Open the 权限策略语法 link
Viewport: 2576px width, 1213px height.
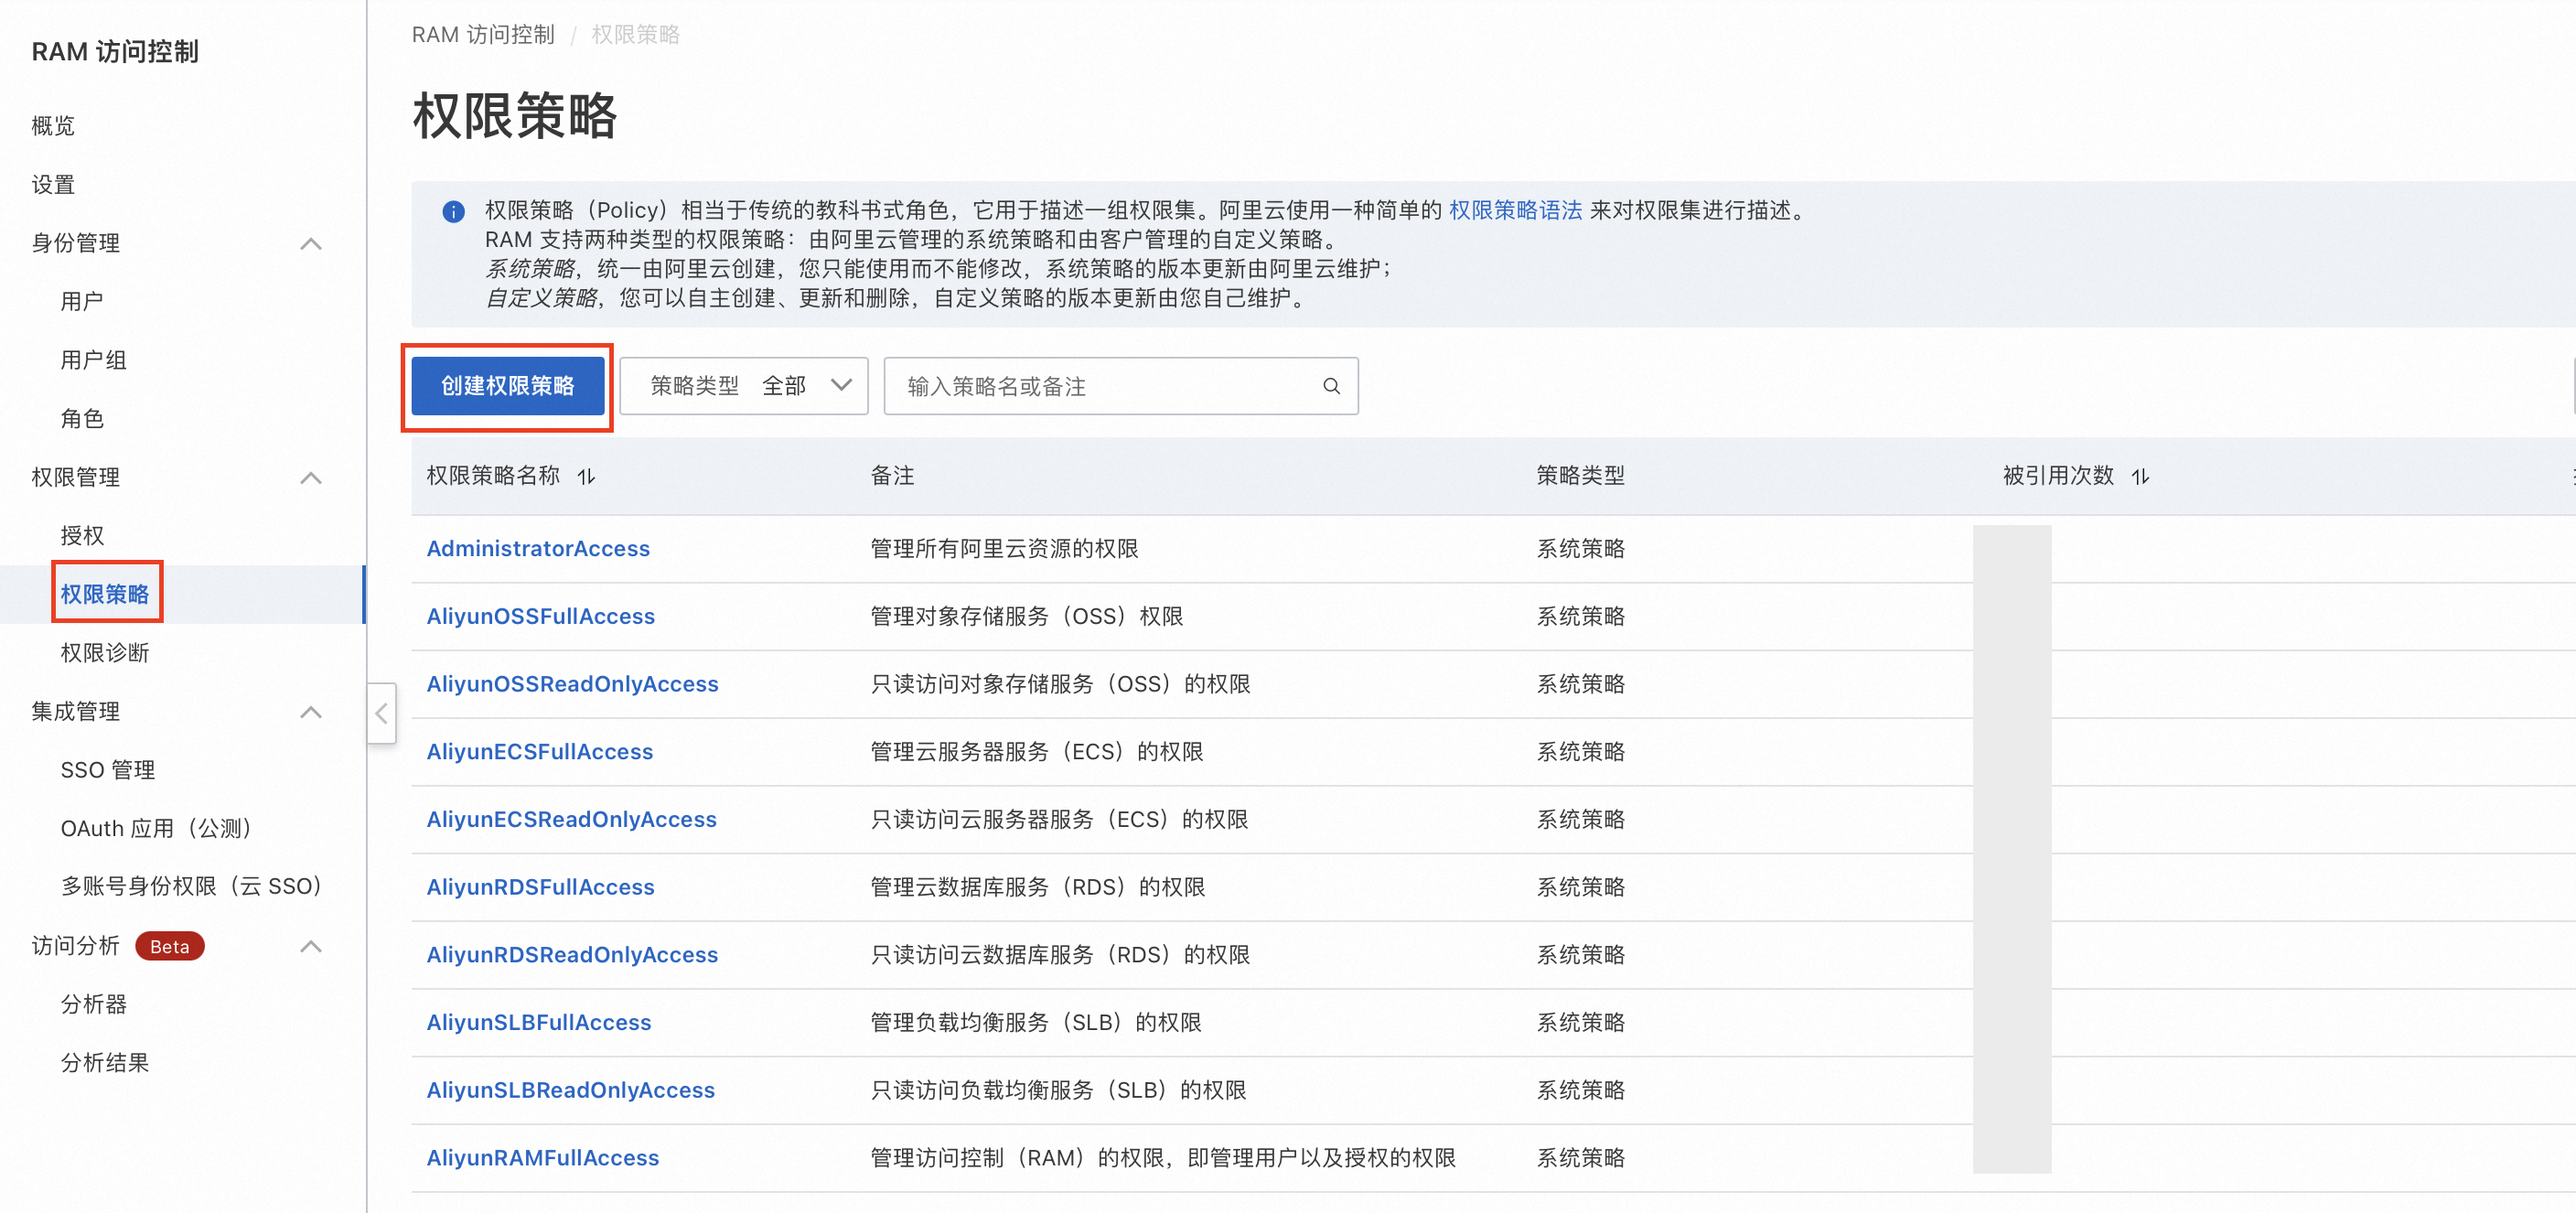[x=1515, y=210]
